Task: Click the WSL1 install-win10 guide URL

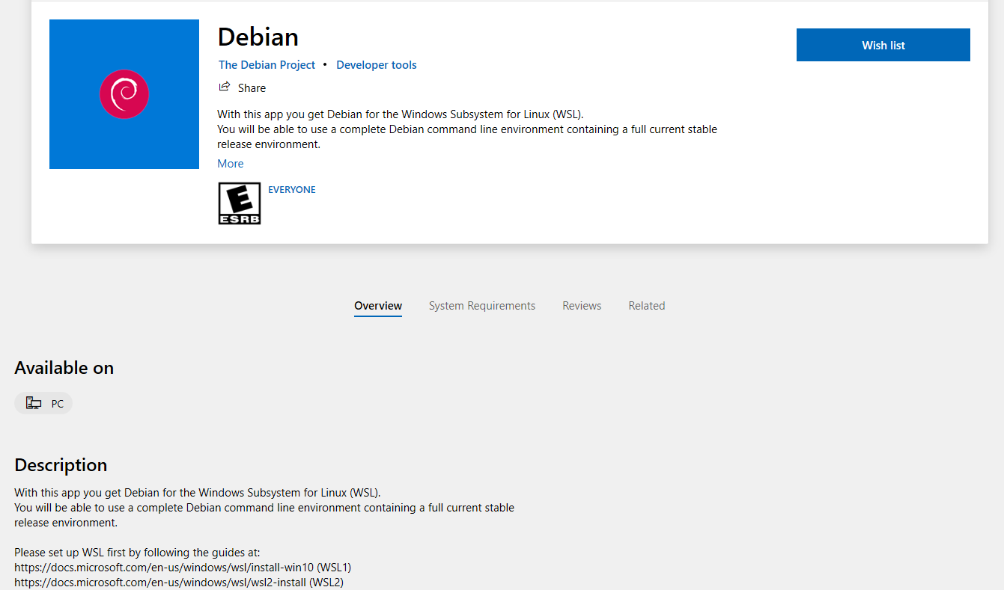Action: click(161, 568)
